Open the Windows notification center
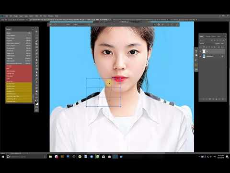Image resolution: width=230 pixels, height=173 pixels. point(227,157)
